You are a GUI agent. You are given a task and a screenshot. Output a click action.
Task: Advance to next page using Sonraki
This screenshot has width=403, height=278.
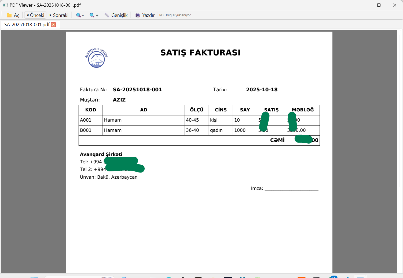[59, 15]
